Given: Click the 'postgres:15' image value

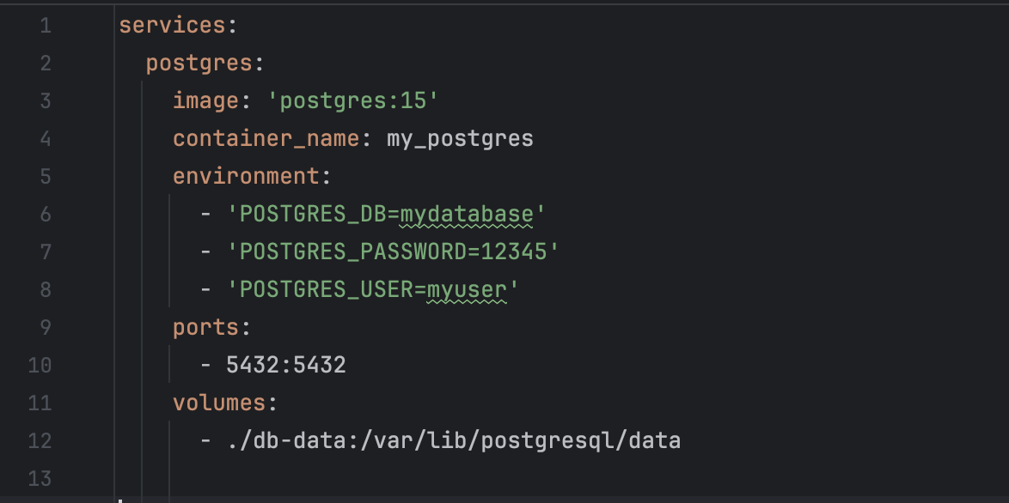Looking at the screenshot, I should tap(354, 100).
